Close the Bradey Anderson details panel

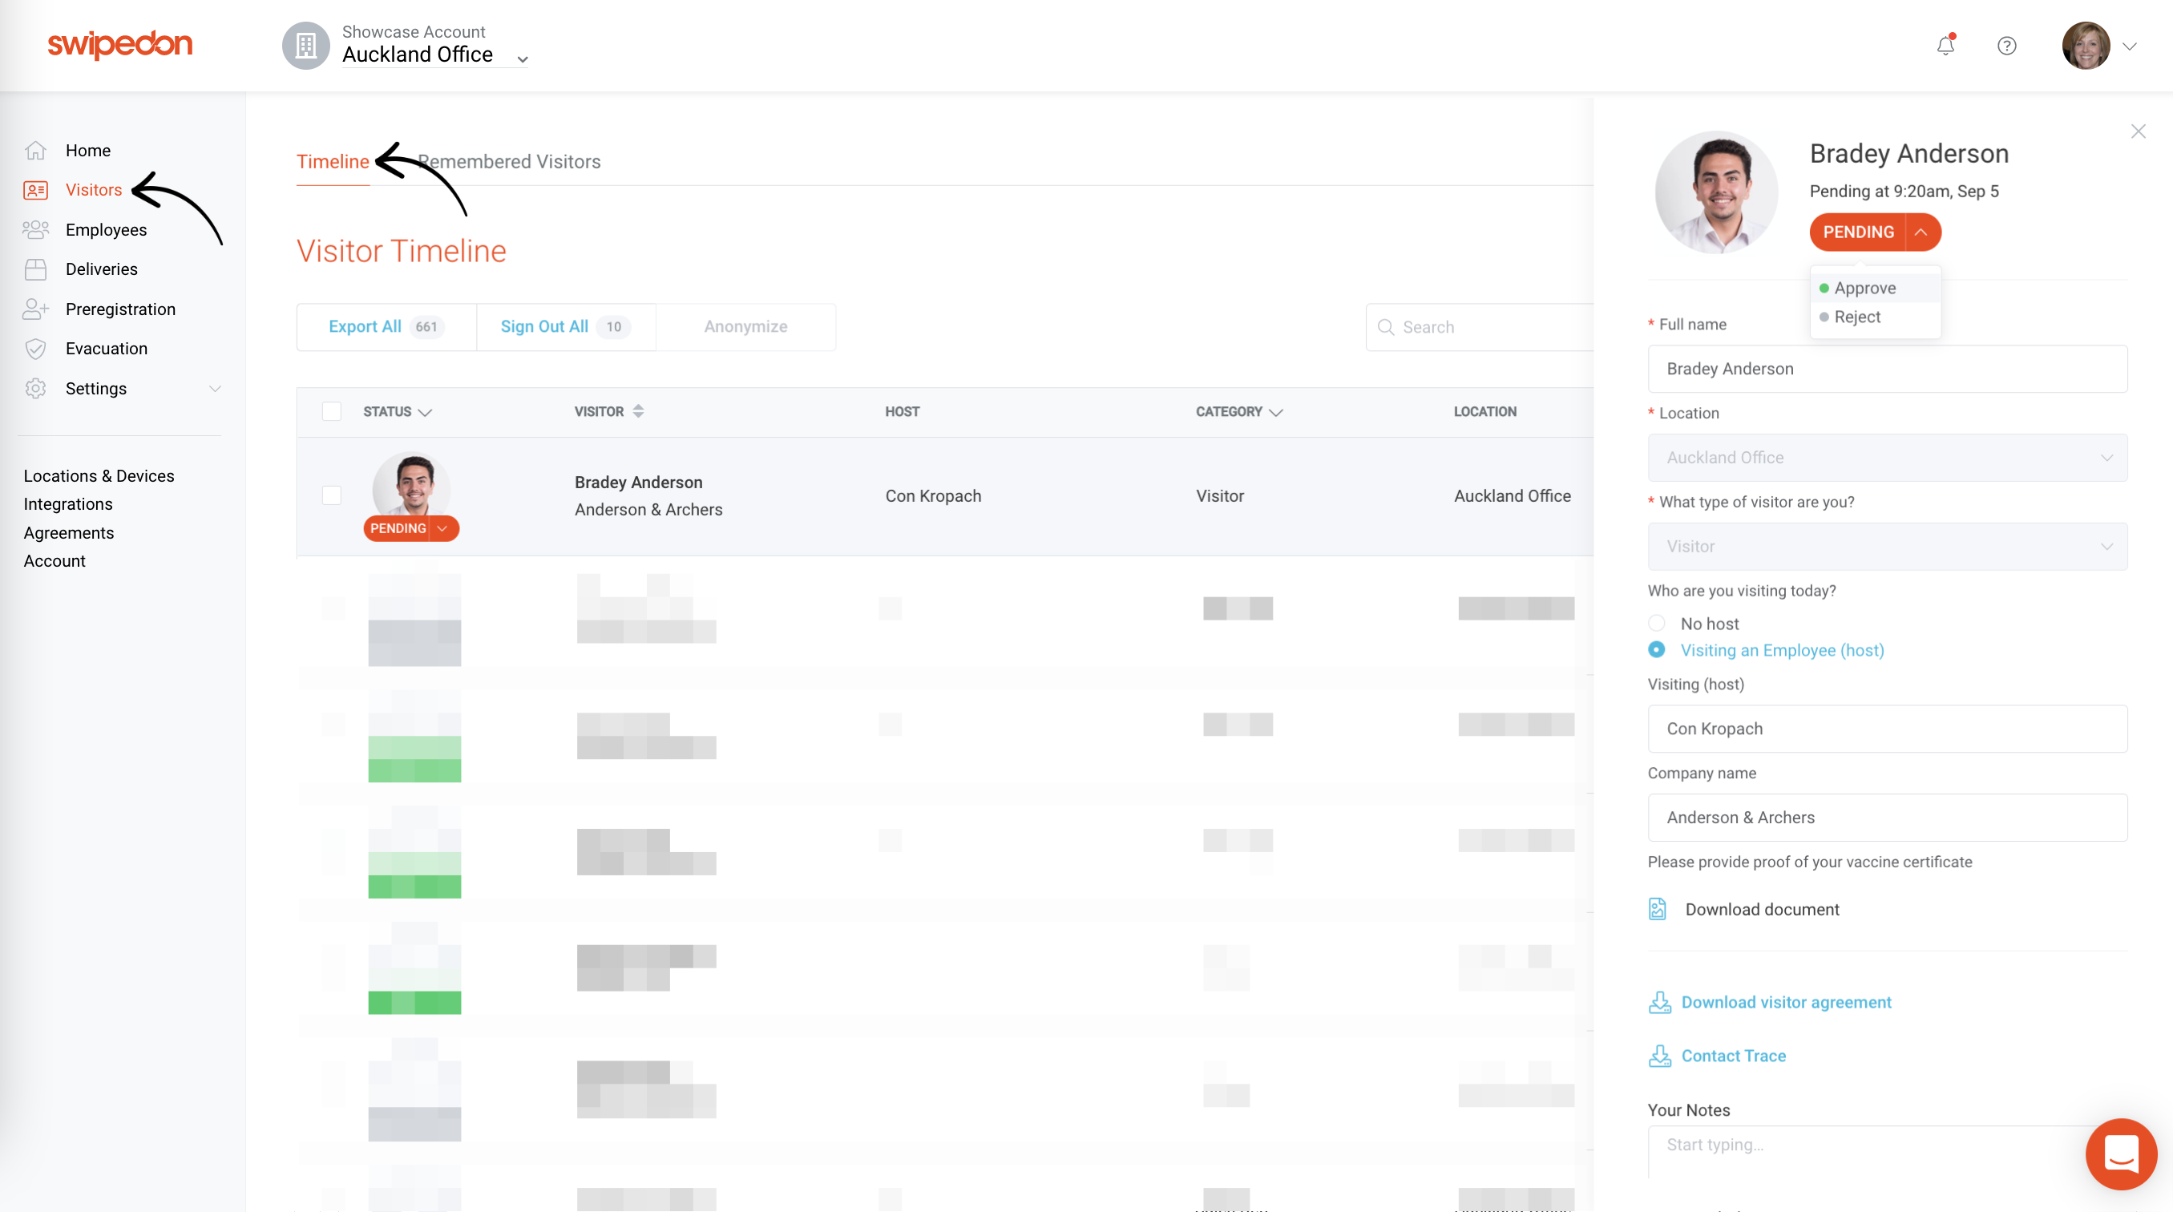coord(2138,131)
